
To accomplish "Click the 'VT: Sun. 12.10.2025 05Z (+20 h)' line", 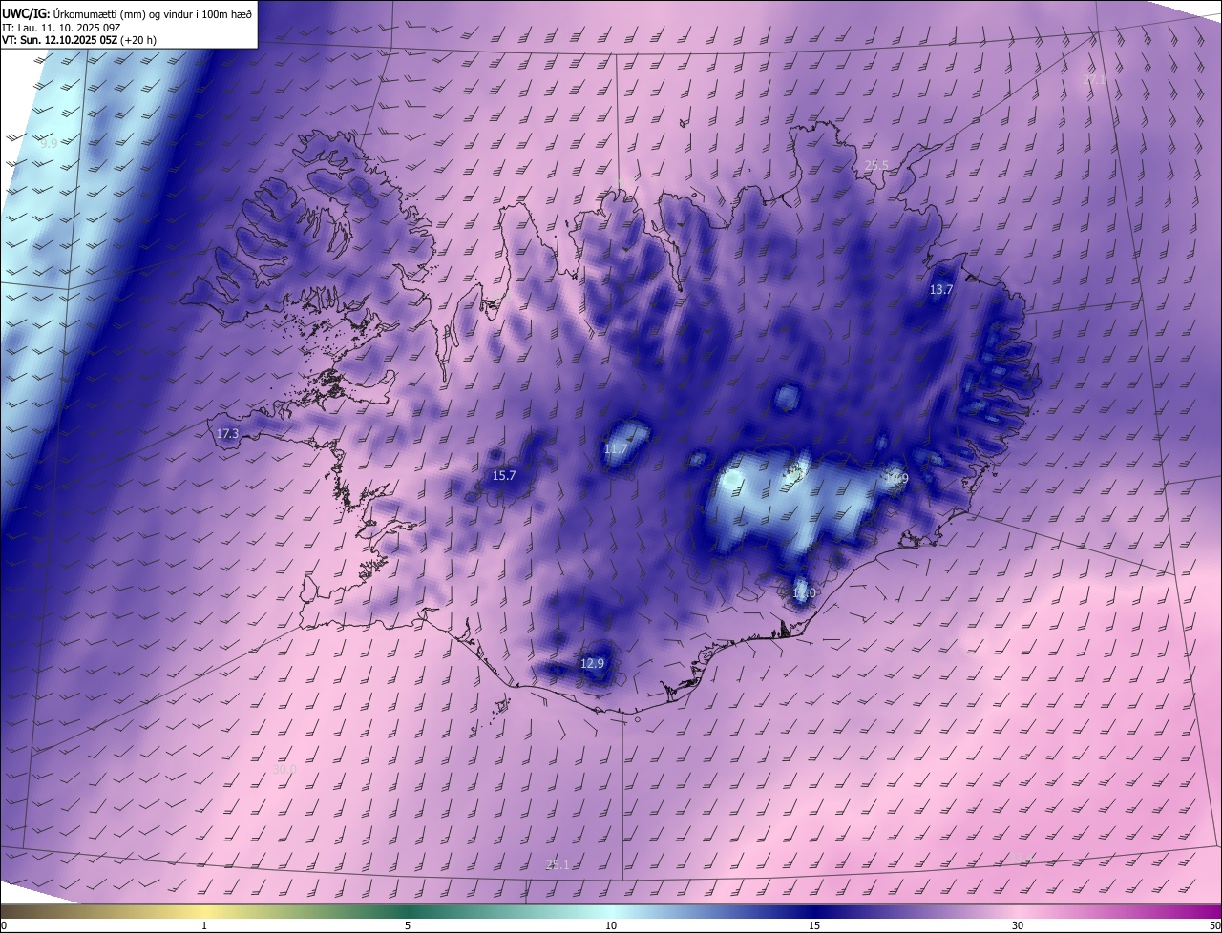I will pos(79,40).
